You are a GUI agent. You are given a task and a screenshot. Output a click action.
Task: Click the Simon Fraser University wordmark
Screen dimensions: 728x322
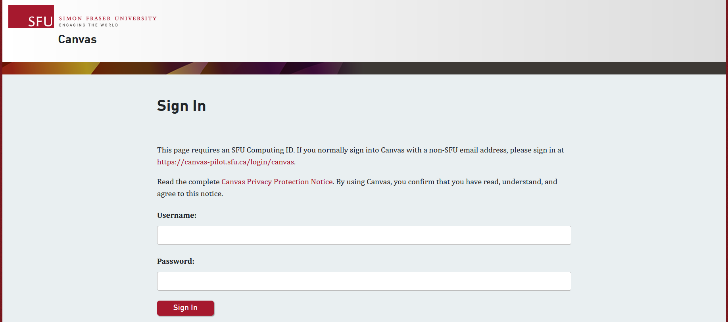click(108, 19)
